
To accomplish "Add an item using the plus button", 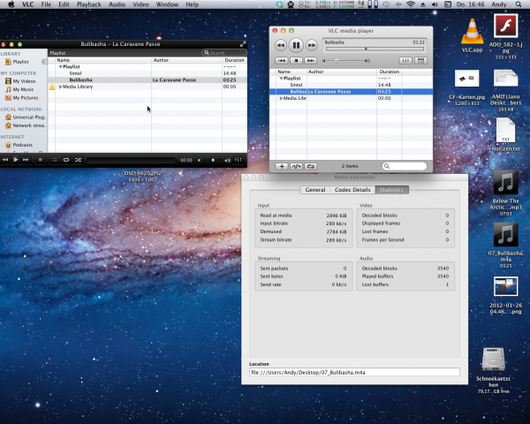I will point(282,165).
